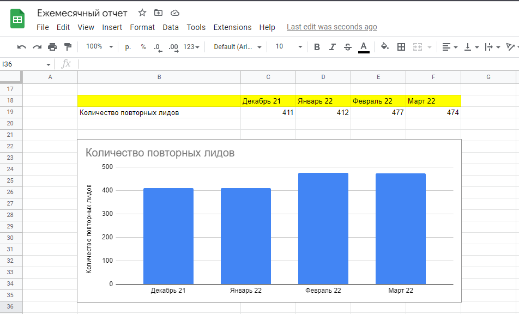Format as percent
This screenshot has height=314, width=519.
(x=143, y=47)
